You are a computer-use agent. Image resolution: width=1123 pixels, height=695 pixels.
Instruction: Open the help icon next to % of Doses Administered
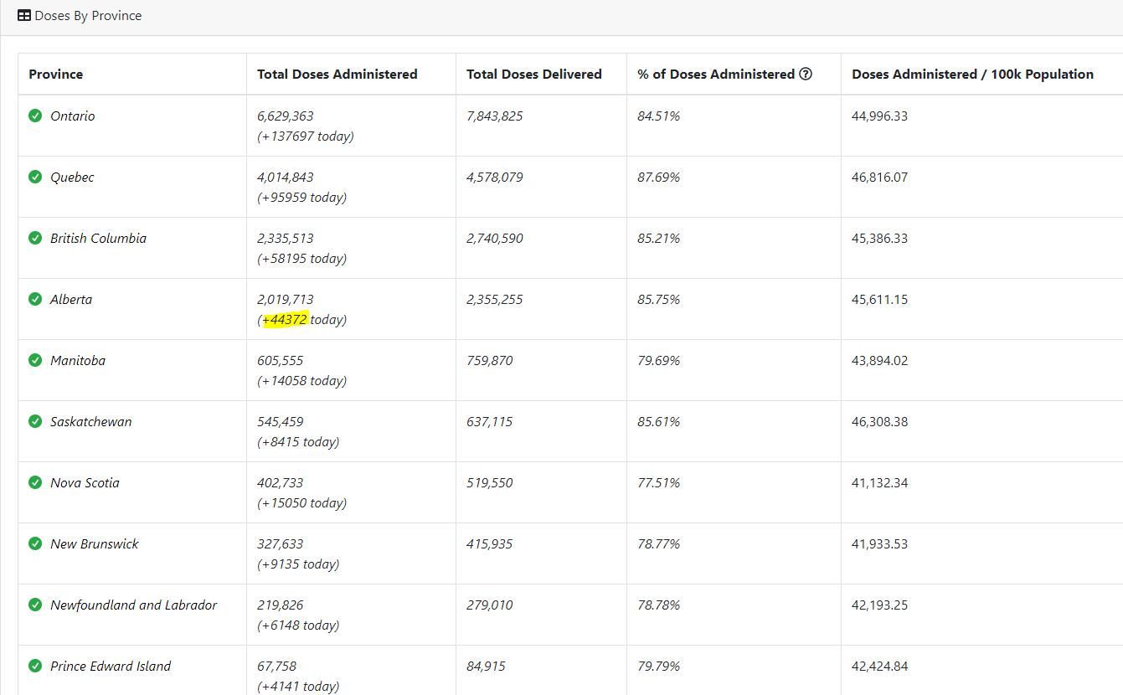805,74
